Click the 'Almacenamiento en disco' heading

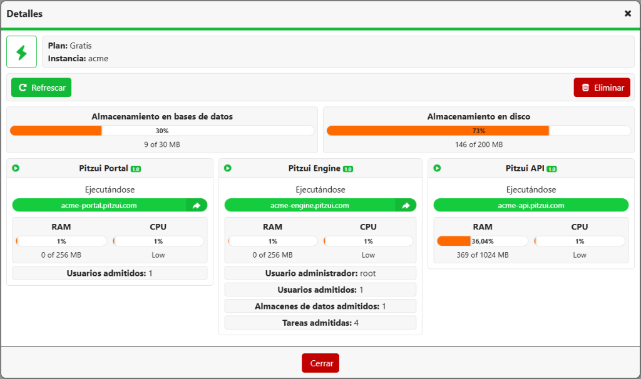tap(479, 116)
